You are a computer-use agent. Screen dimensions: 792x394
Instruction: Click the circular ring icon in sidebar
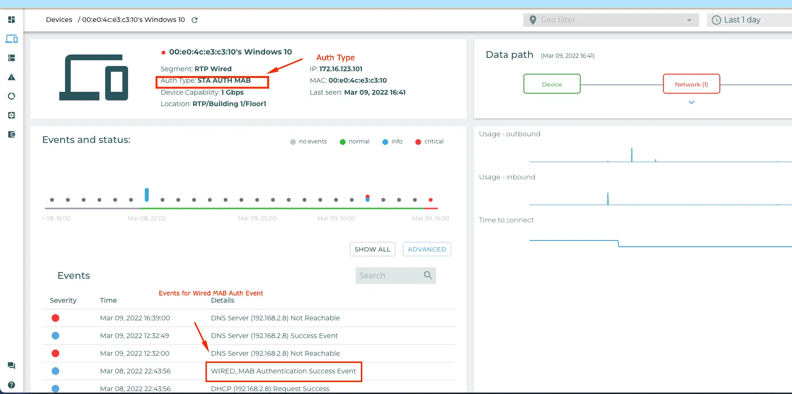point(11,96)
